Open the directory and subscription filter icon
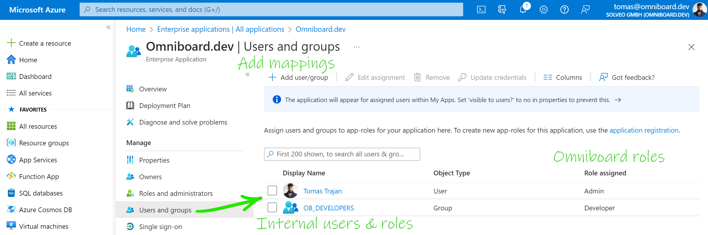Screen dimensions: 708x235 tap(502, 10)
